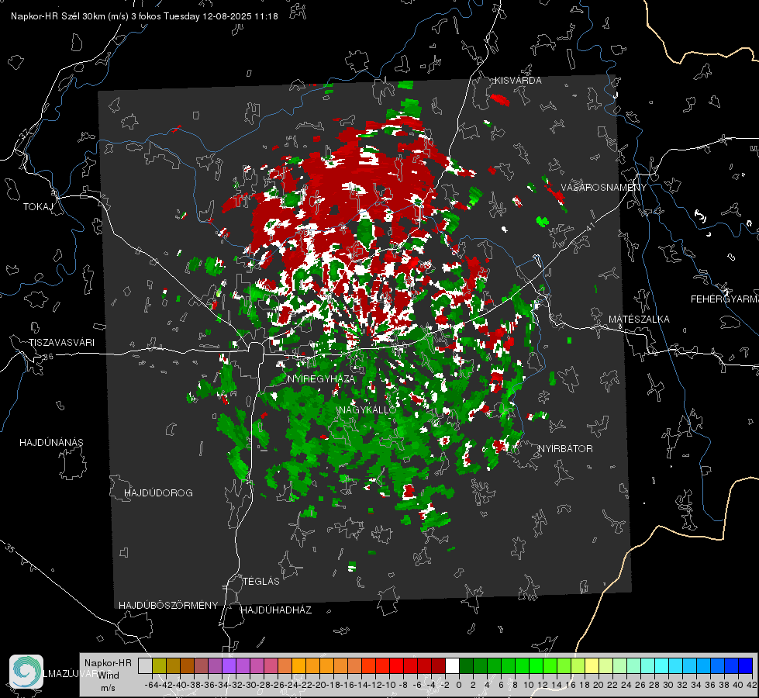Image resolution: width=759 pixels, height=698 pixels.
Task: Select the cyan swatch between 28 and 30
Action: click(x=662, y=665)
